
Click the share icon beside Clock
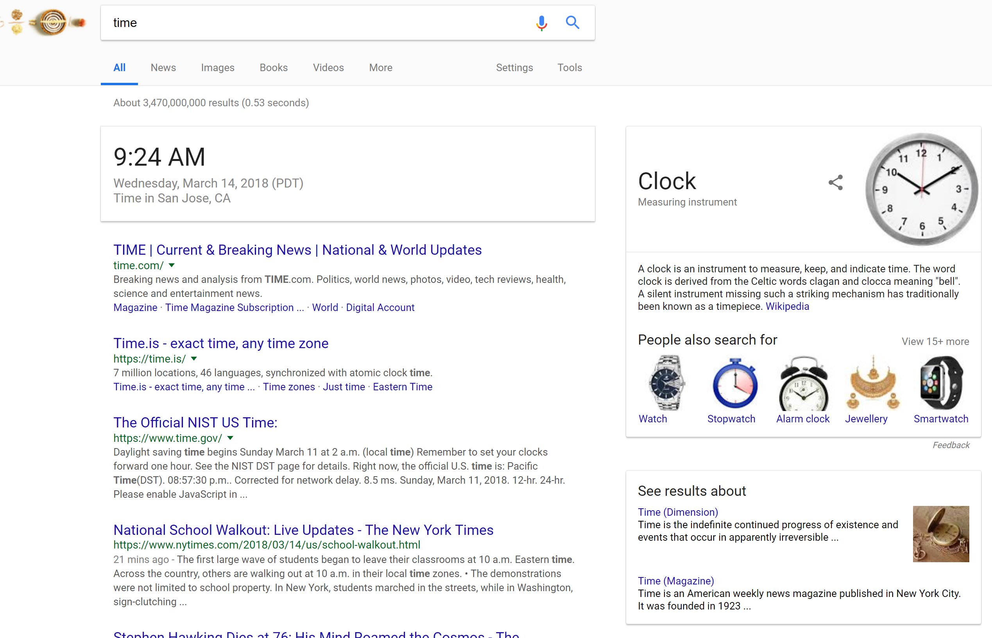(x=835, y=182)
